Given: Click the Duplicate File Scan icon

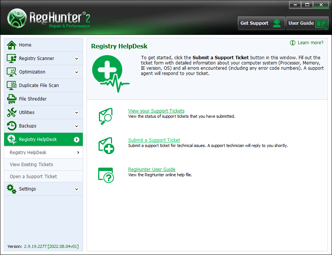Looking at the screenshot, I should (12, 85).
